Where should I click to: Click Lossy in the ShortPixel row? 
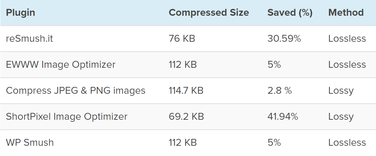point(341,117)
